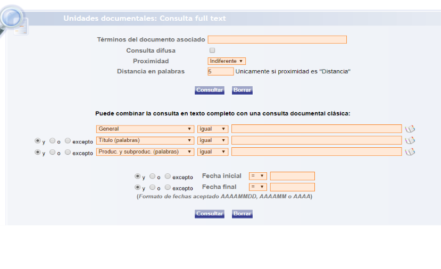Select 'o' radio on Título row

(x=52, y=141)
